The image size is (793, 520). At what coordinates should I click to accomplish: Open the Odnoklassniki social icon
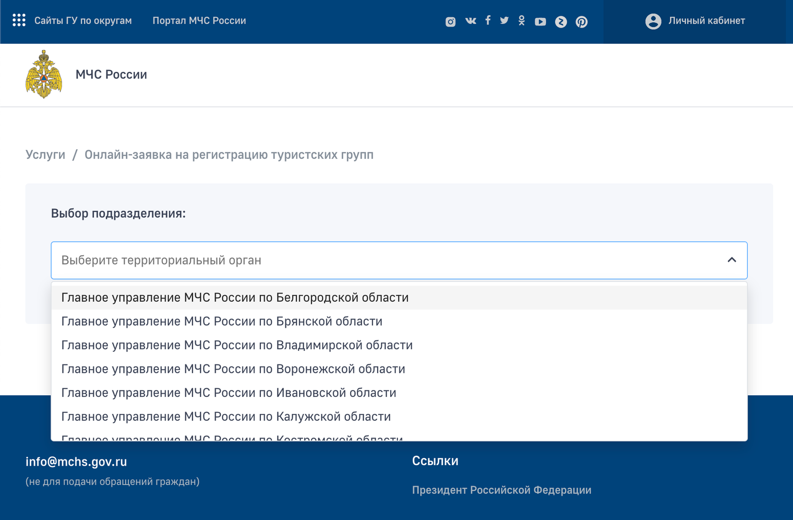click(x=522, y=20)
